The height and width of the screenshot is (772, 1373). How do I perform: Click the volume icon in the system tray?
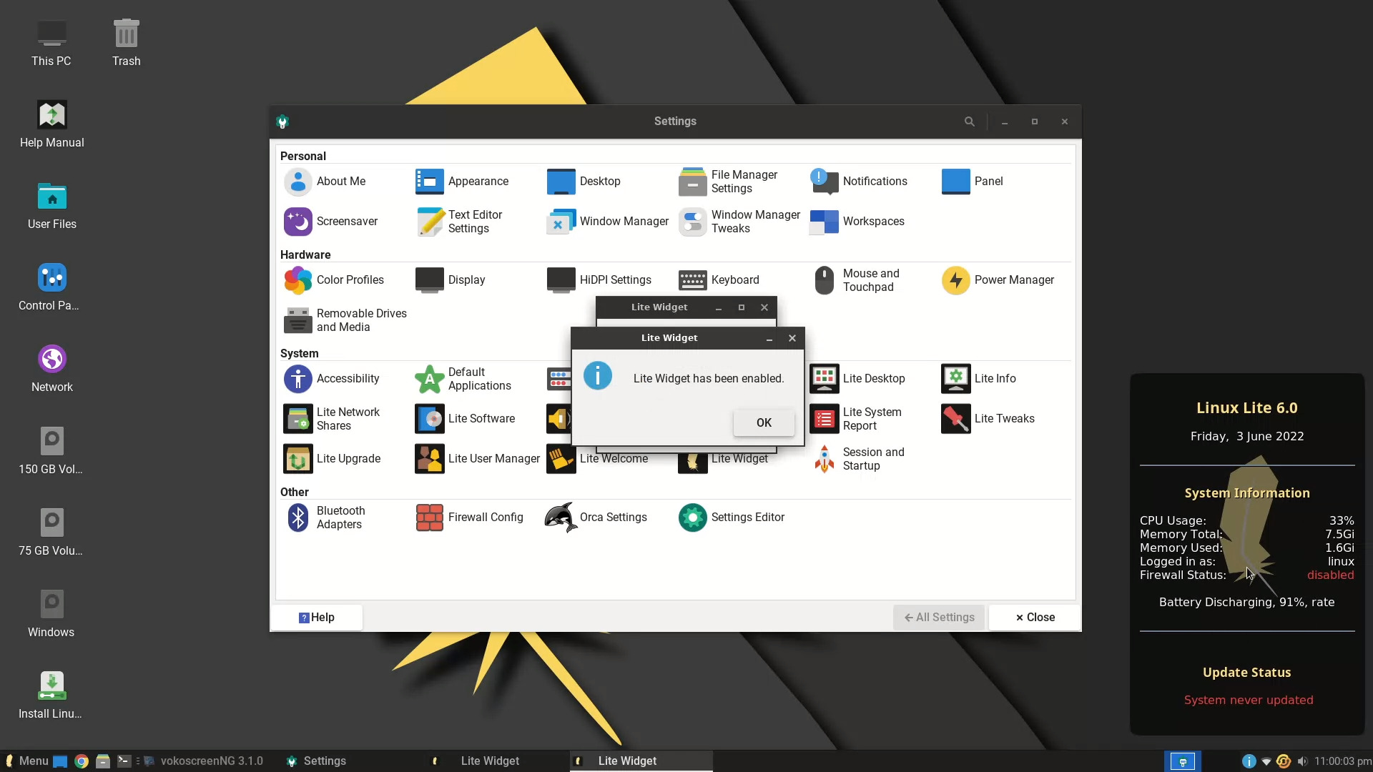tap(1303, 761)
